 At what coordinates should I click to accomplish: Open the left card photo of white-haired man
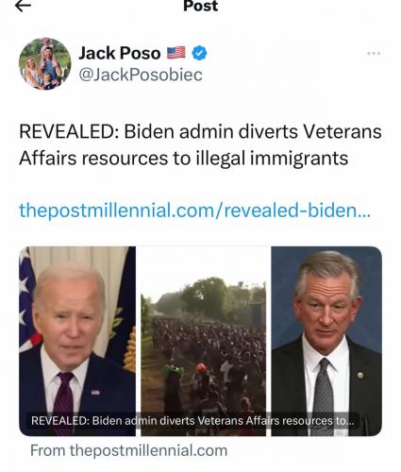pos(77,341)
